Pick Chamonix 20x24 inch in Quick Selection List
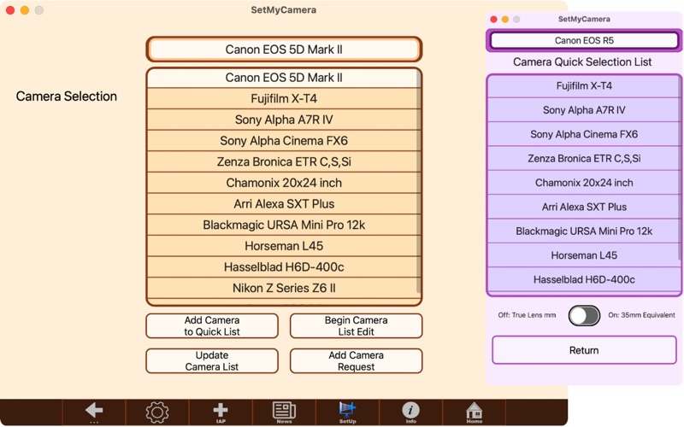The image size is (684, 427). tap(583, 183)
